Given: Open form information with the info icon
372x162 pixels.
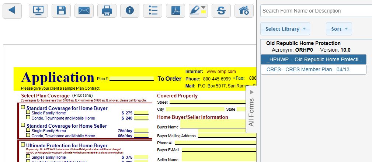Looking at the screenshot, I should pos(129,11).
